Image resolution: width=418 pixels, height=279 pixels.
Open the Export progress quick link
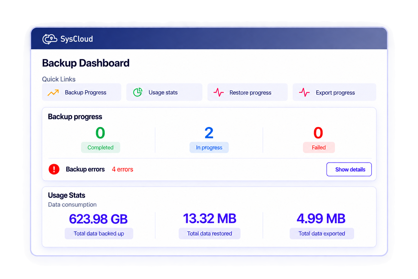[x=334, y=92]
